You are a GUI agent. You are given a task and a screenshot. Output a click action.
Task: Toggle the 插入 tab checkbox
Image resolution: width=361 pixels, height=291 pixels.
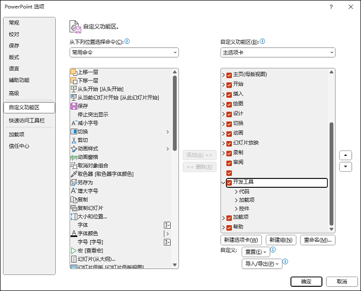point(229,95)
